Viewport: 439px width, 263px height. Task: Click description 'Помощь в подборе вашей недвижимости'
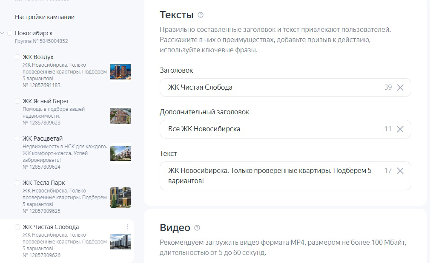click(54, 113)
